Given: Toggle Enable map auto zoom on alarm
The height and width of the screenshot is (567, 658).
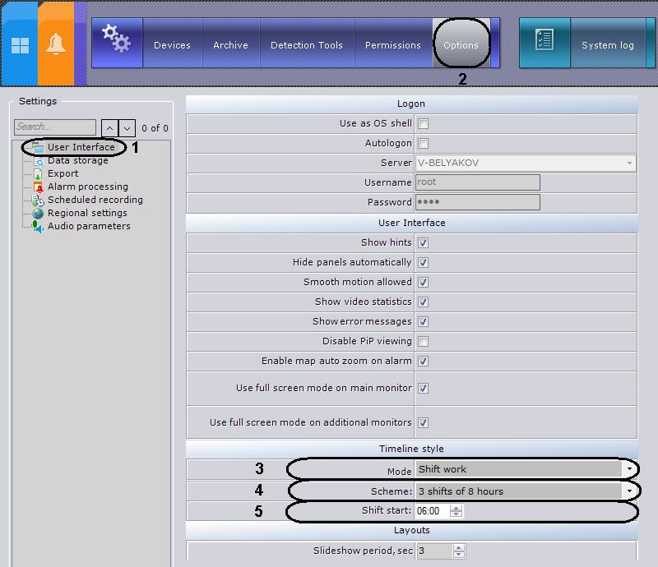Looking at the screenshot, I should coord(423,361).
